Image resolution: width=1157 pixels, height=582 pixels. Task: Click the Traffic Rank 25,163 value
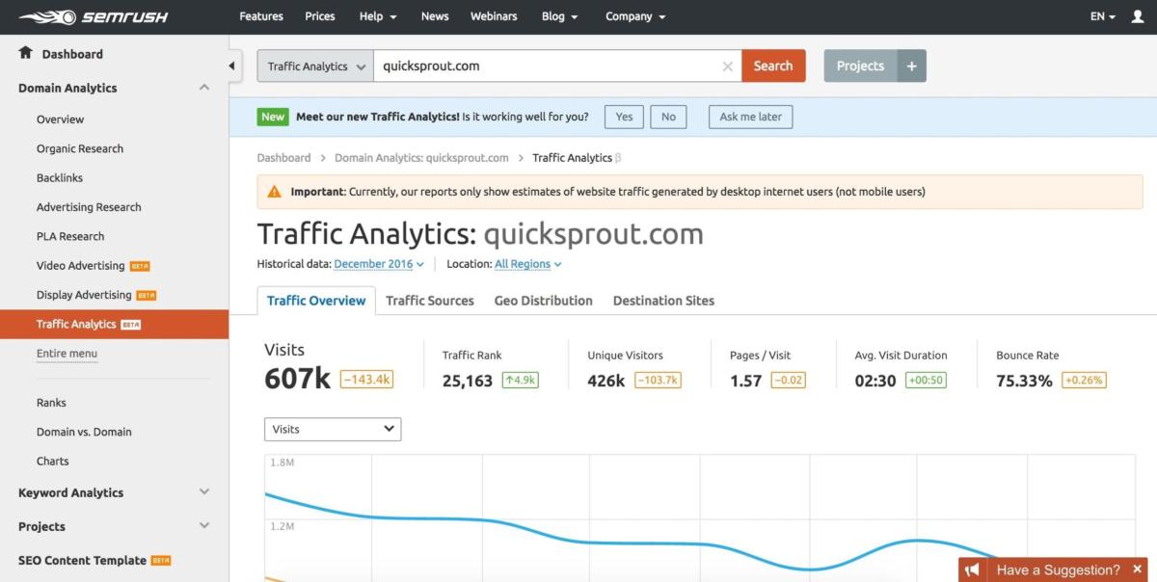(x=468, y=381)
